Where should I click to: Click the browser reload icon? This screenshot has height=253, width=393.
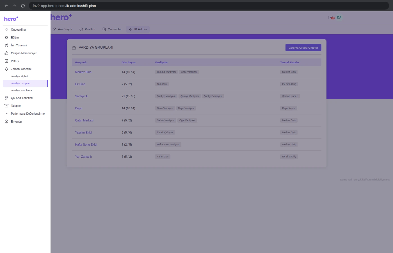click(23, 6)
